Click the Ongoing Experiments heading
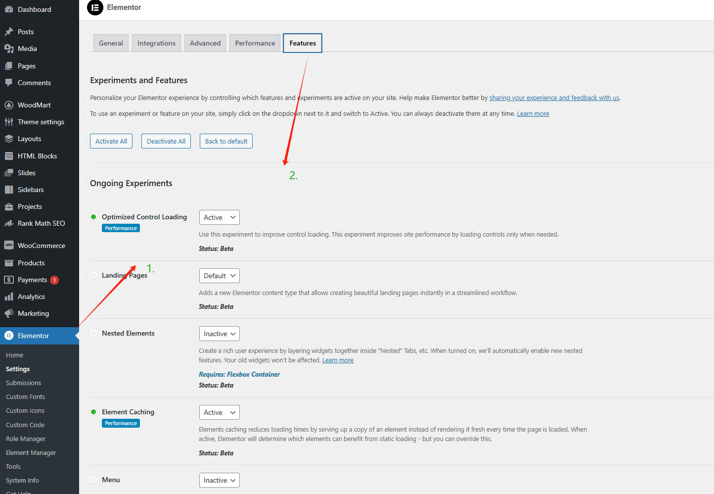 coord(131,183)
